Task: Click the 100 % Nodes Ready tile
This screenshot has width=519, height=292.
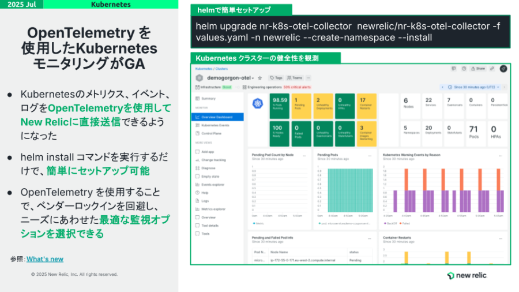Action: coord(279,134)
